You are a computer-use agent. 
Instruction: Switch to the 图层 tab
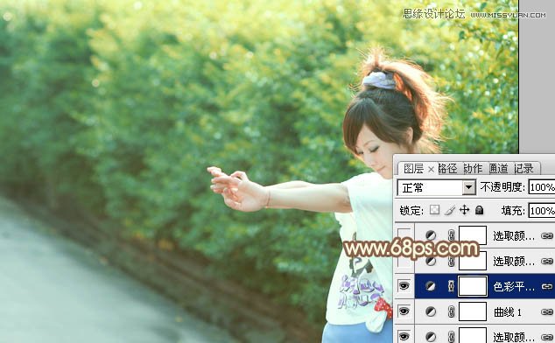click(413, 169)
